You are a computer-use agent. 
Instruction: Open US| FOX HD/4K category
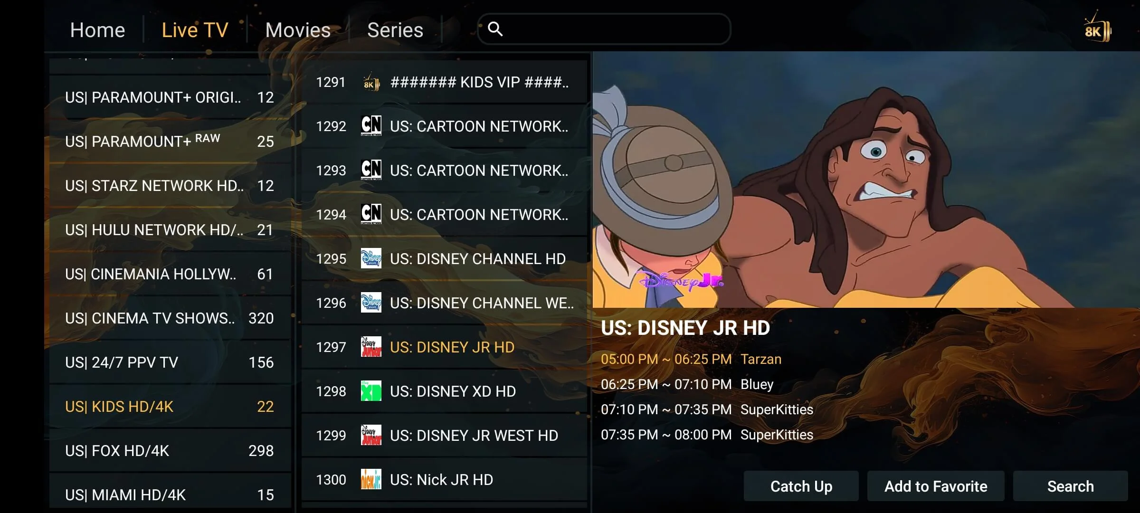170,451
